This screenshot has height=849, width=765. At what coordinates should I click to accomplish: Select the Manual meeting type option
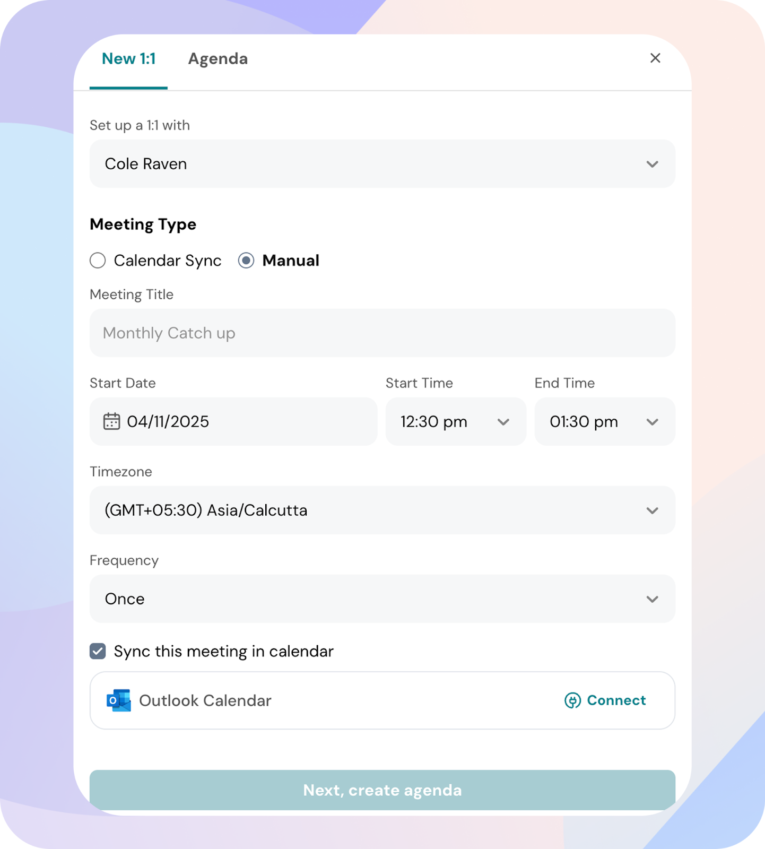[x=246, y=261]
